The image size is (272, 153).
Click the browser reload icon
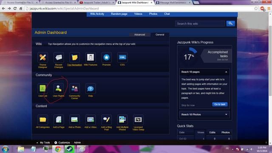pos(15,8)
